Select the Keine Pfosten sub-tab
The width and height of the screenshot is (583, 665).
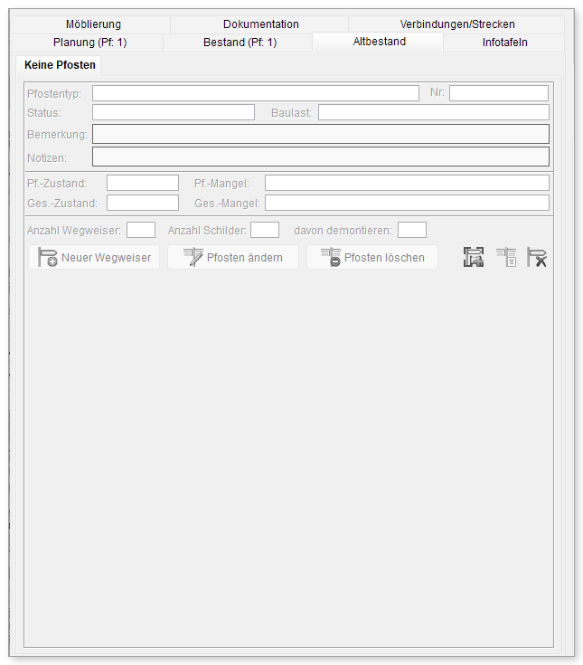pyautogui.click(x=60, y=65)
